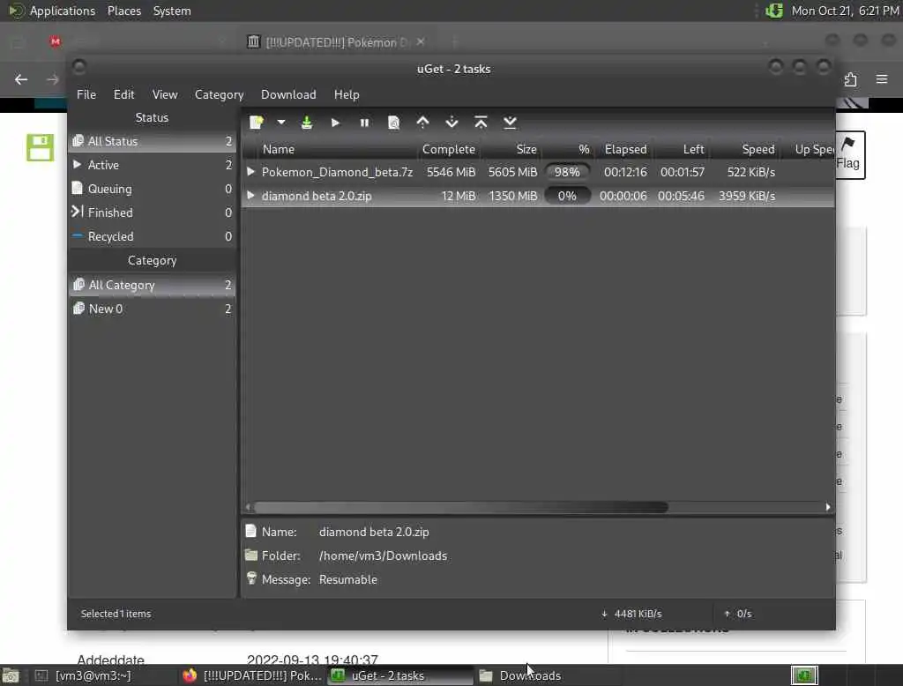Select the Recycled status filter

click(152, 236)
